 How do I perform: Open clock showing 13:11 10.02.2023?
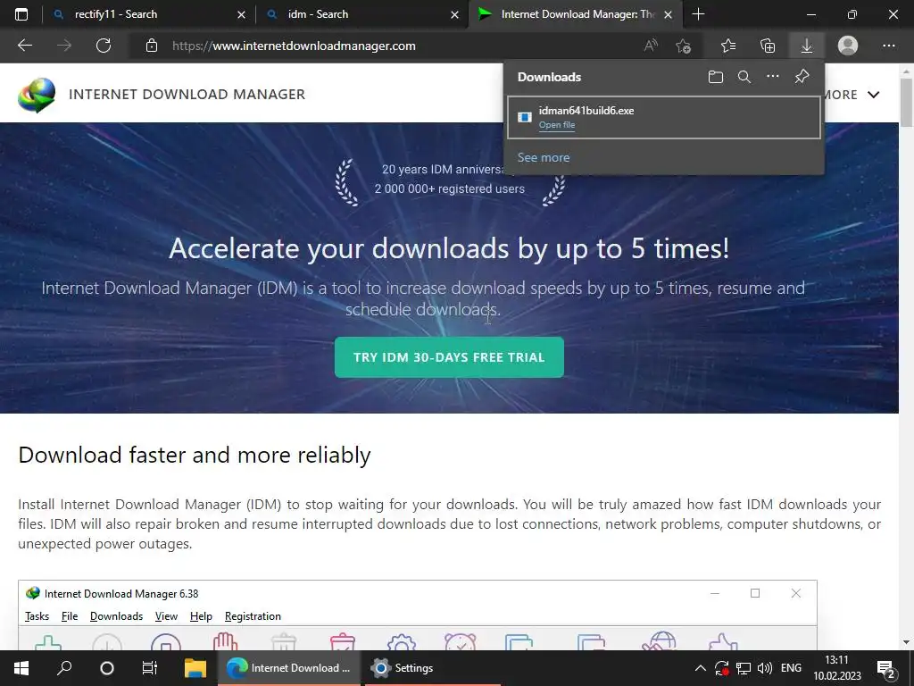pyautogui.click(x=837, y=668)
